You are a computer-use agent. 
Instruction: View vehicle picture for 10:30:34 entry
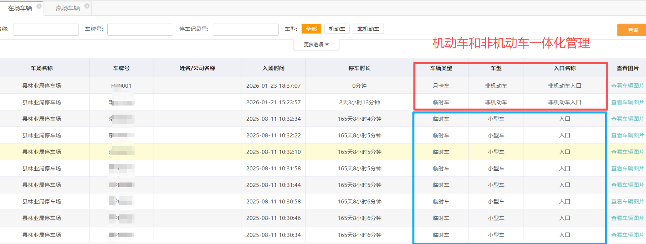pos(627,235)
